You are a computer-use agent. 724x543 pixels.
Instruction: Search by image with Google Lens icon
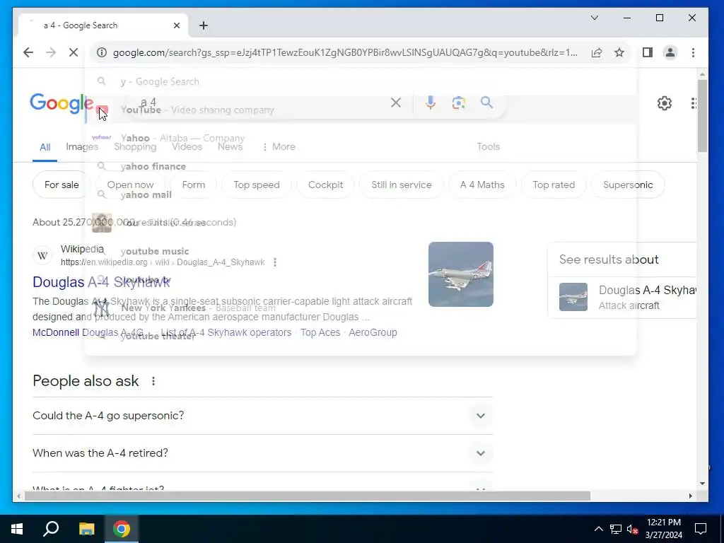click(458, 103)
